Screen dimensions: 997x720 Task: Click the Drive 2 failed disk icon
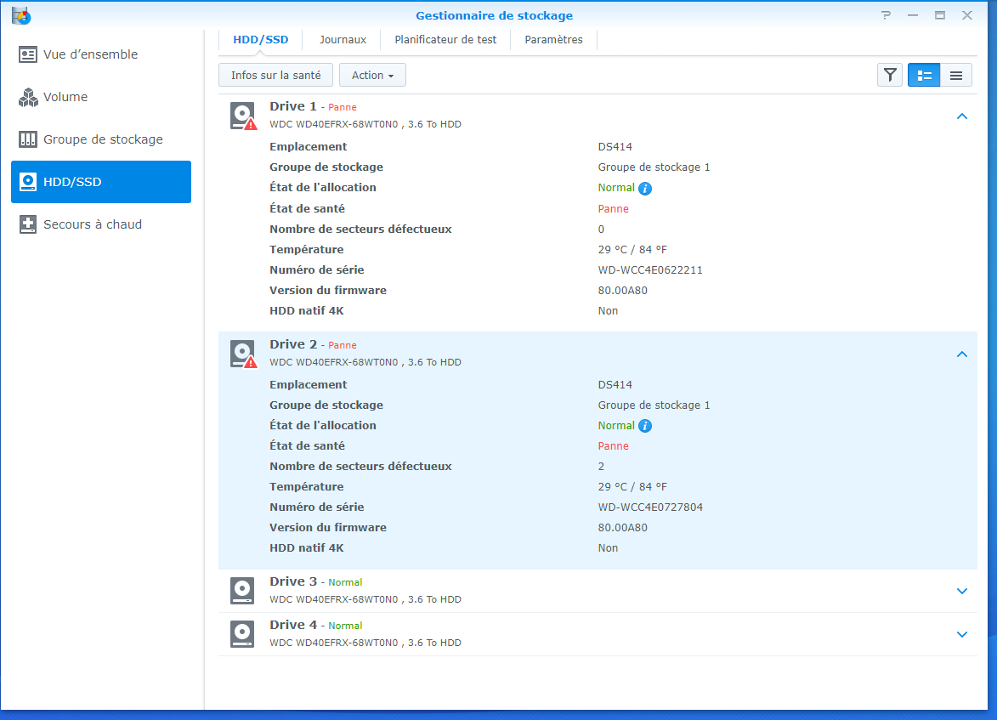click(x=243, y=354)
